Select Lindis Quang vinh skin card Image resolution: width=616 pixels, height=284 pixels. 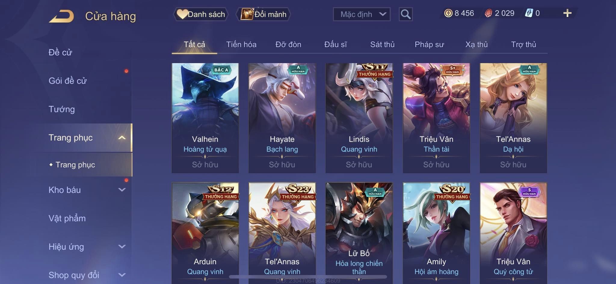[359, 118]
